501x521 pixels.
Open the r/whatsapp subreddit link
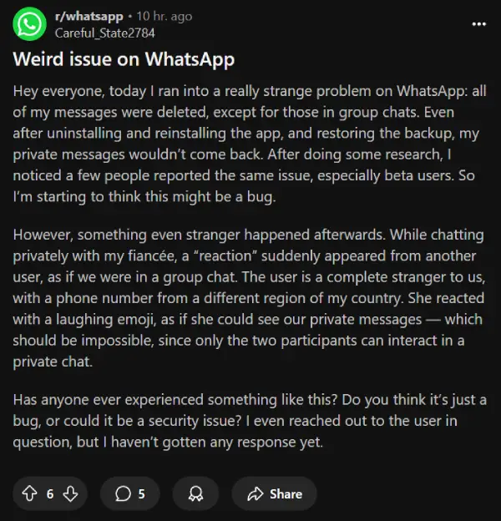pos(89,16)
